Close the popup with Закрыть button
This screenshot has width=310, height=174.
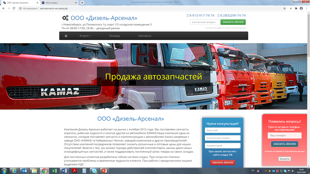284,159
